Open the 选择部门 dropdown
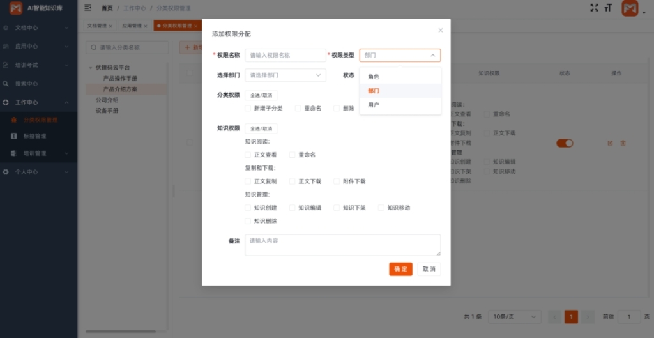 pyautogui.click(x=285, y=75)
